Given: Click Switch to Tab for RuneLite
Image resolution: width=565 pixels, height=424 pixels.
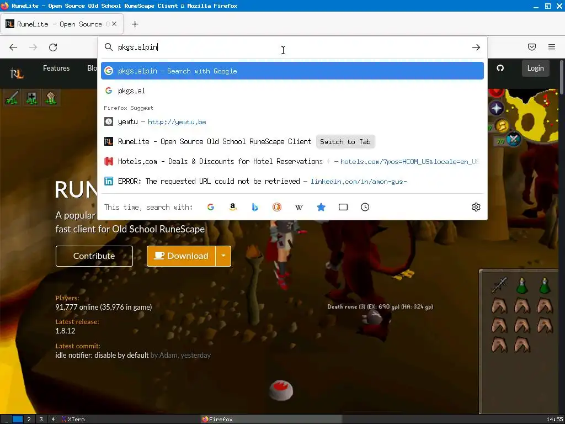Looking at the screenshot, I should click(x=345, y=142).
